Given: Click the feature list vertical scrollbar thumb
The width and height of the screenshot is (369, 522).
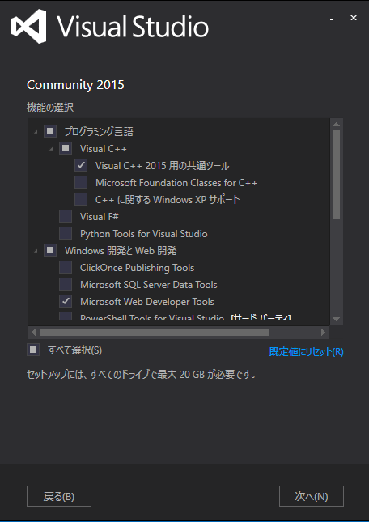Looking at the screenshot, I should [x=336, y=175].
